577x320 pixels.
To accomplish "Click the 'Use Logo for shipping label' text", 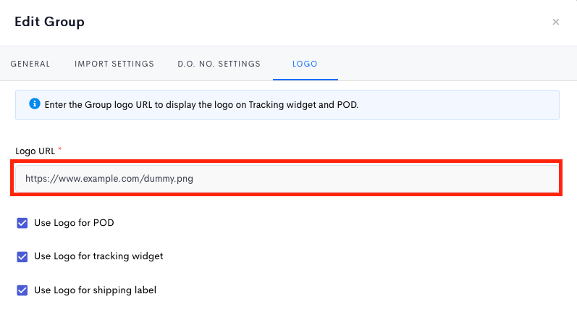I will [96, 290].
